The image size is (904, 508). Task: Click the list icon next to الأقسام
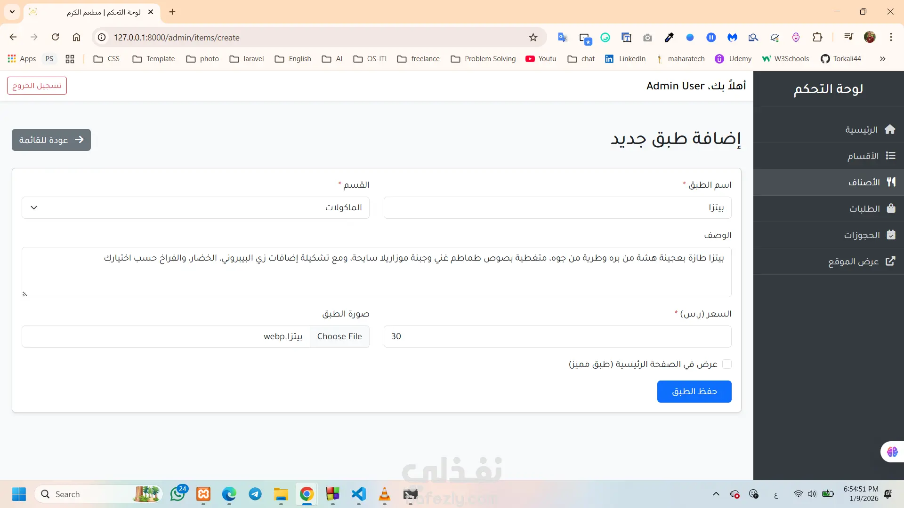pyautogui.click(x=890, y=156)
